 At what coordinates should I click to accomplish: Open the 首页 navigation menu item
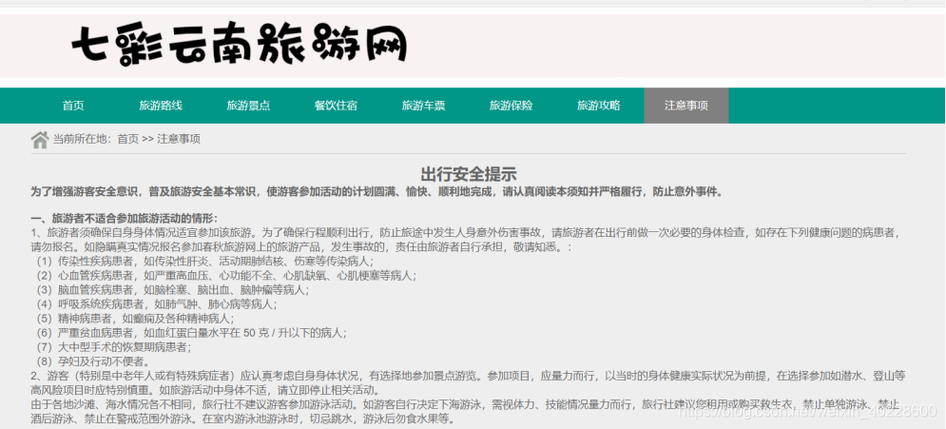coord(73,106)
